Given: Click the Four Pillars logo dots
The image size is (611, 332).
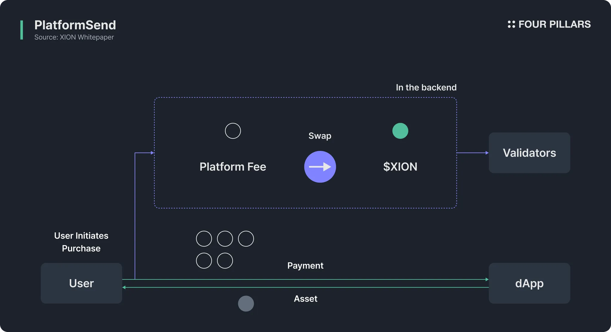Looking at the screenshot, I should [x=511, y=24].
